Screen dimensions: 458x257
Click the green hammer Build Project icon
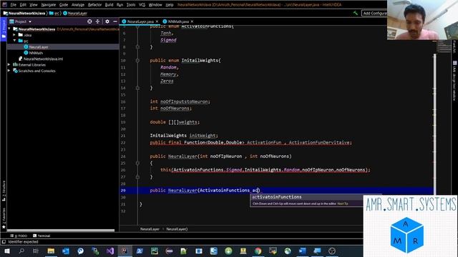tap(356, 13)
